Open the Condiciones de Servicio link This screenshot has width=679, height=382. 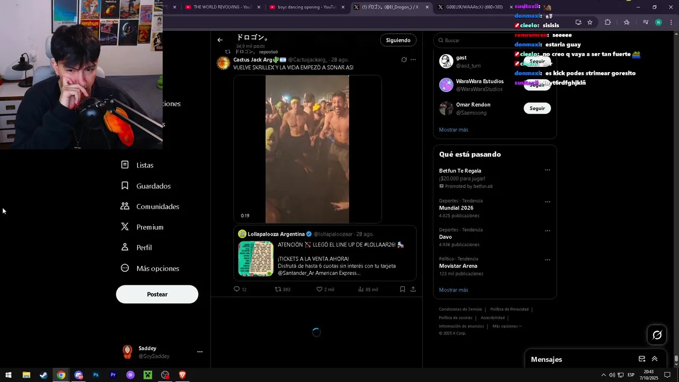point(460,309)
